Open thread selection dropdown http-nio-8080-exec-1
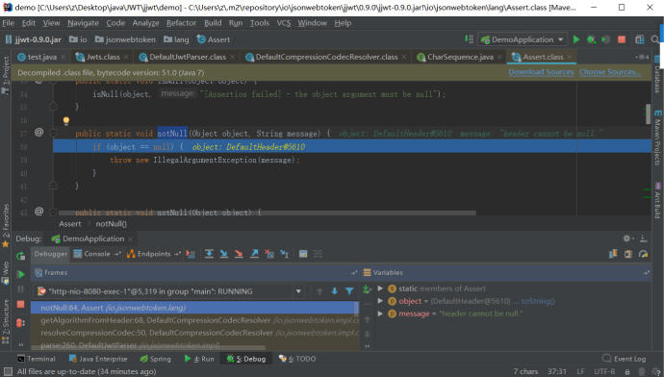 pyautogui.click(x=298, y=291)
